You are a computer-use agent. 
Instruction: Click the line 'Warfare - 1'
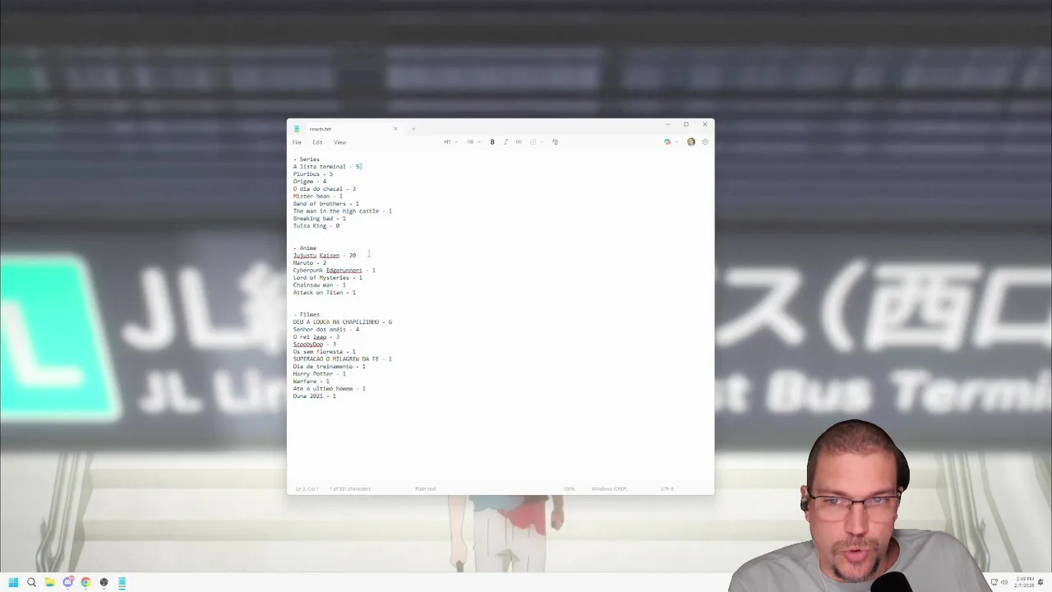(x=311, y=382)
